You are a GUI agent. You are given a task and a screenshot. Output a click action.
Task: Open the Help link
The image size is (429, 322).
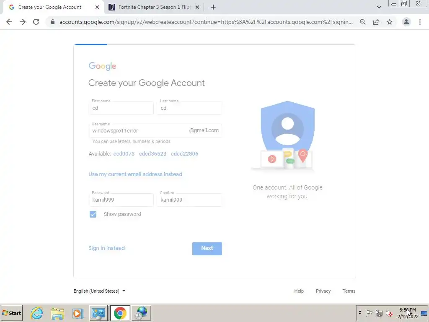click(x=299, y=291)
